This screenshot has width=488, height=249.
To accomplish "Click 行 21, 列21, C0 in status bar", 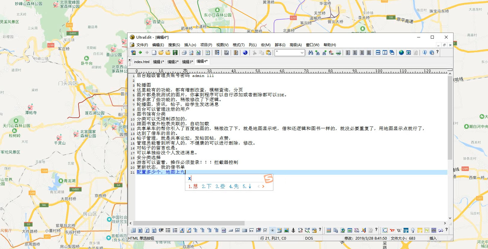I will point(273,238).
